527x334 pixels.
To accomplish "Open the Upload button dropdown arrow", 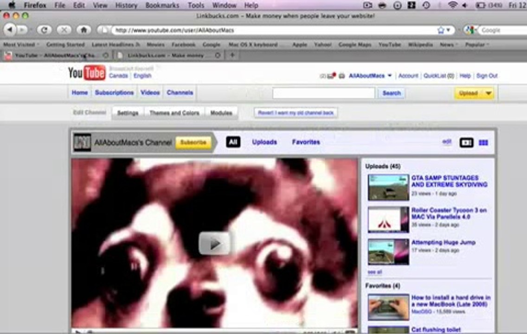I will pos(488,93).
